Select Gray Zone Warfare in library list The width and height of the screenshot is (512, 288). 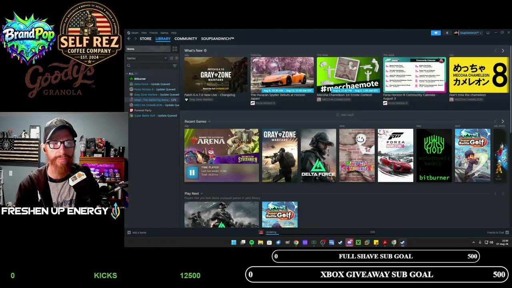[x=154, y=94]
